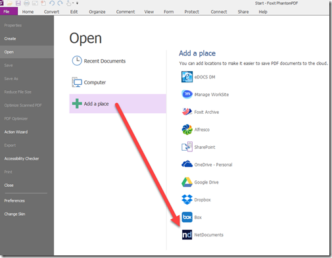Click the Computer monitor icon

(77, 82)
